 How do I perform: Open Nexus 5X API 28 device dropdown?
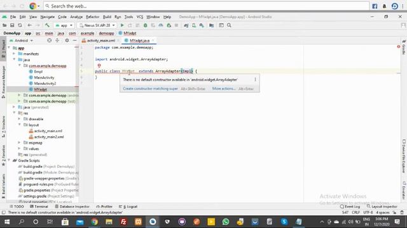coord(97,25)
